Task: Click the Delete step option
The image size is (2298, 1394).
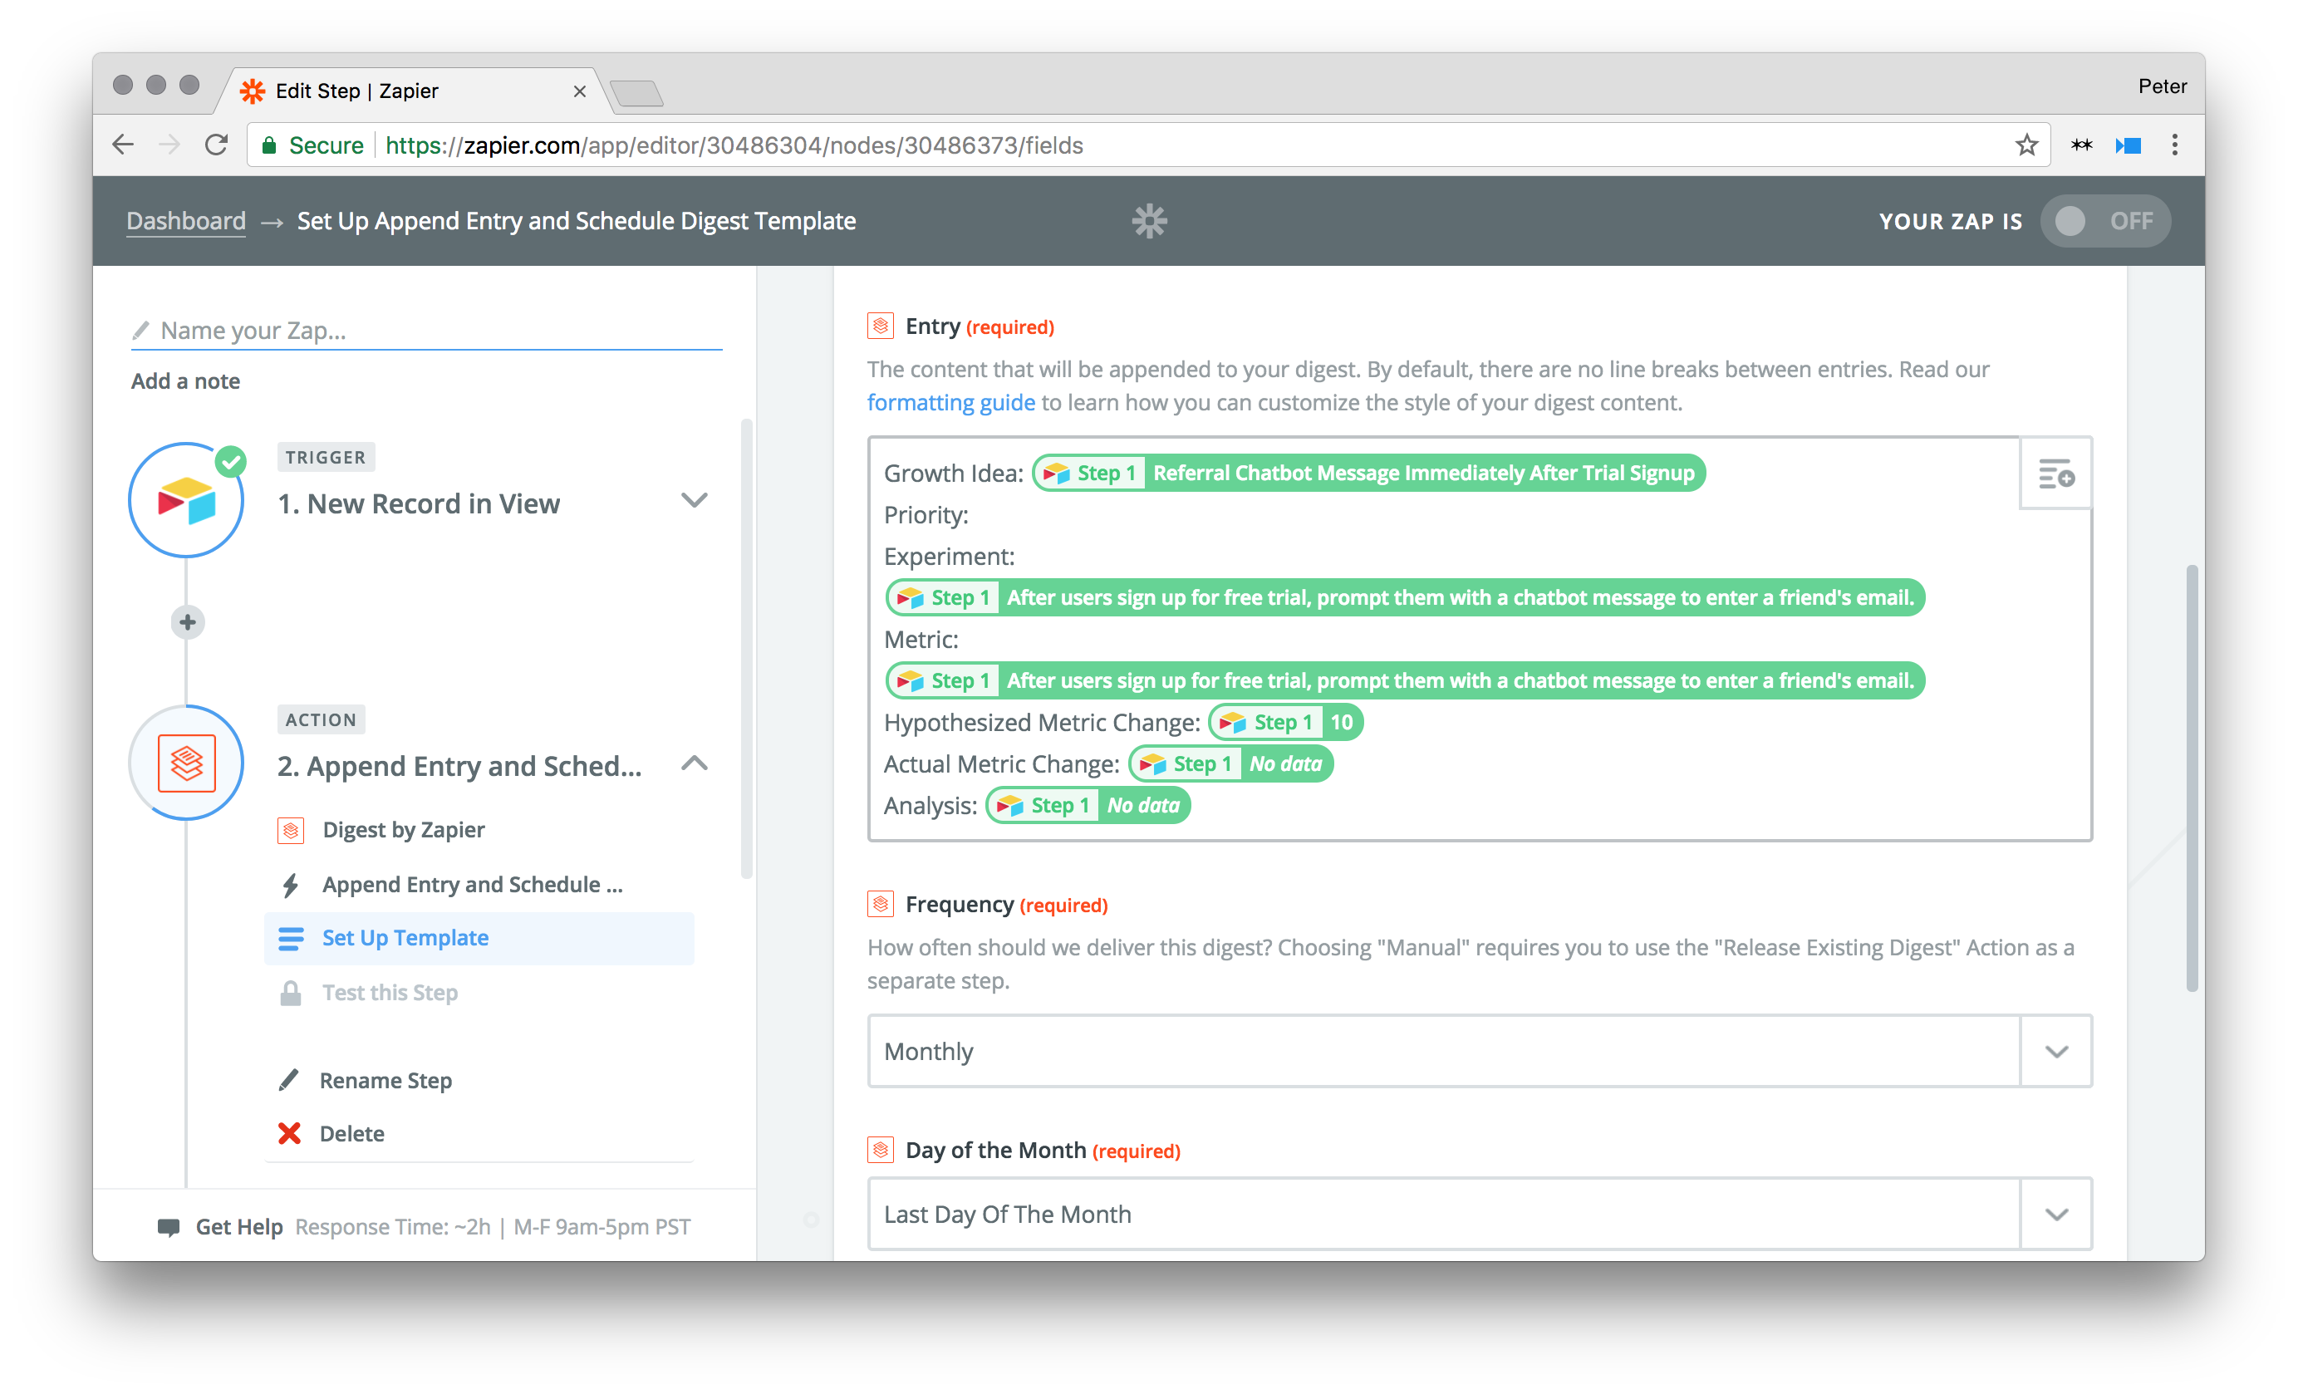Action: pos(351,1133)
